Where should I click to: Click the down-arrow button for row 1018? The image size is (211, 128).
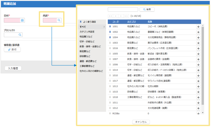click(198, 97)
